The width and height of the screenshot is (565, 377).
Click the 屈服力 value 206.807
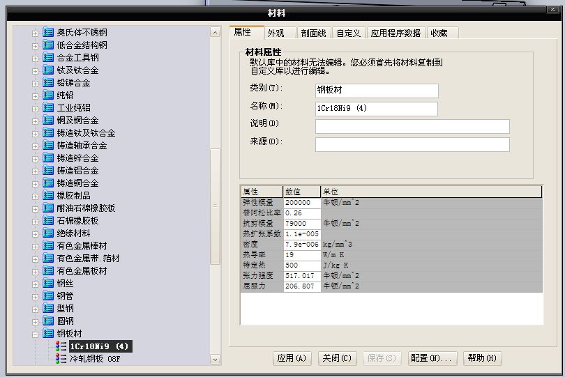tap(302, 286)
